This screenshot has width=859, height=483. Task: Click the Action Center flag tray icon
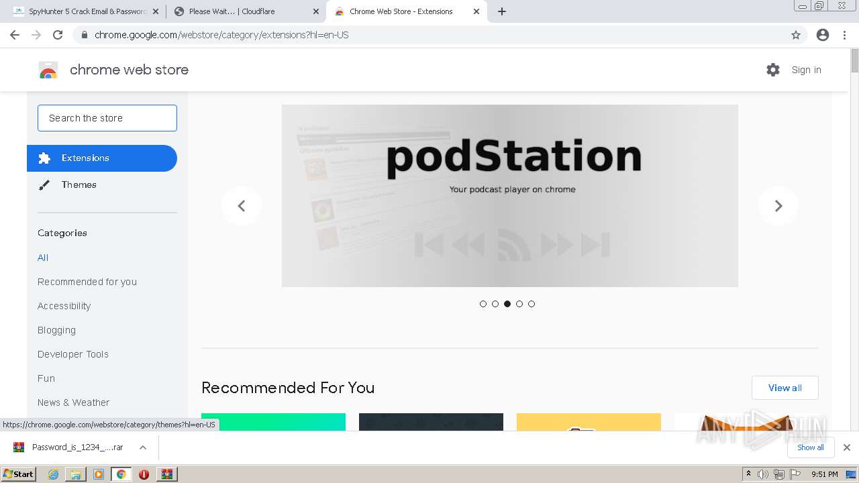pos(794,474)
